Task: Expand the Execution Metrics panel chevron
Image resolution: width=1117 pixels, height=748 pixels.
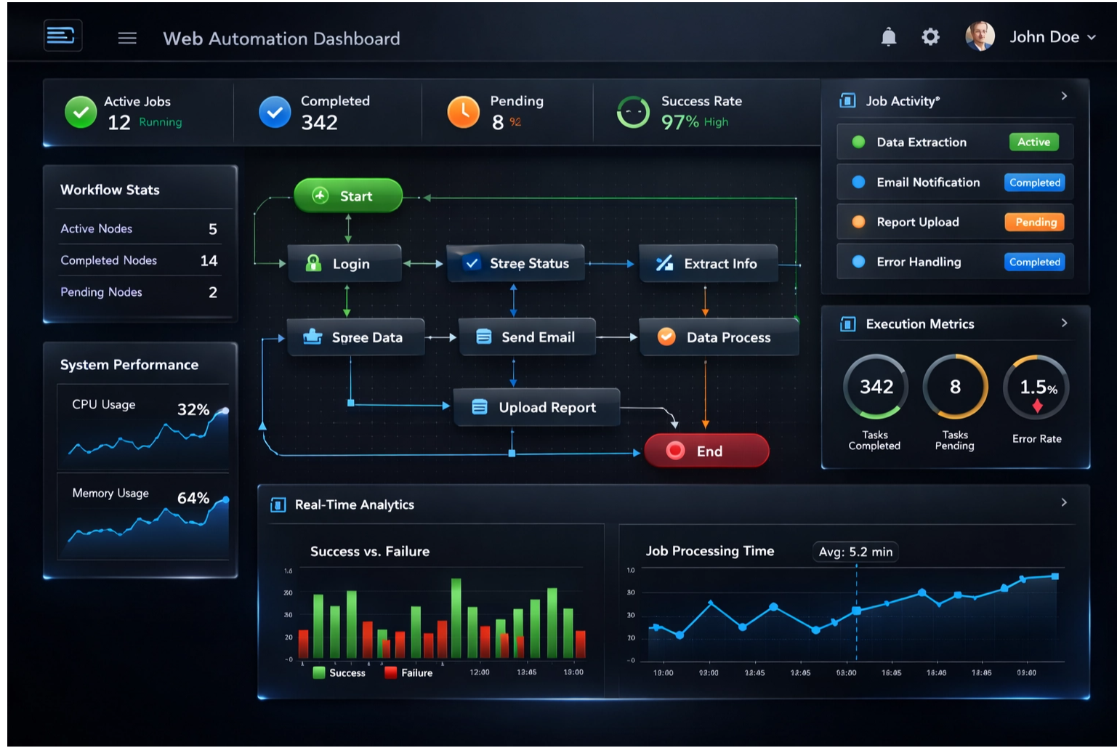Action: (1063, 323)
